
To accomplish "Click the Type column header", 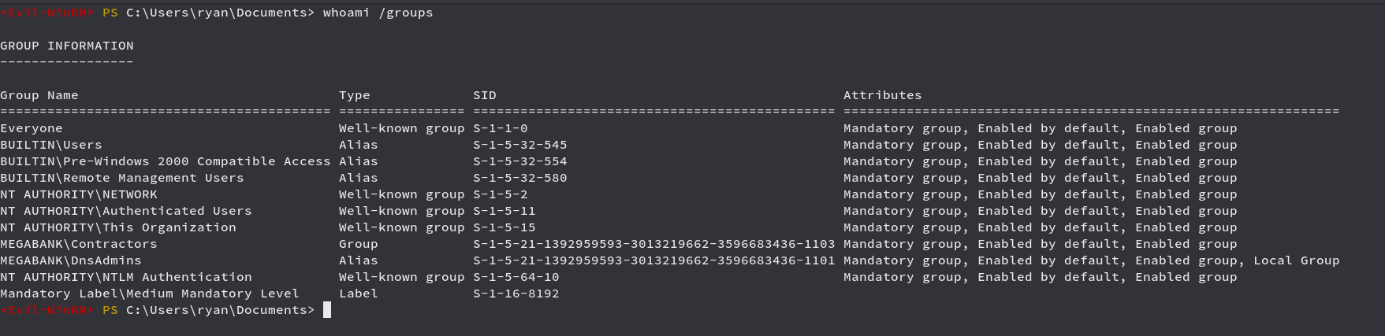I will [x=355, y=95].
